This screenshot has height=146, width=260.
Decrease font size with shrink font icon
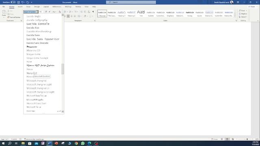tap(50, 12)
